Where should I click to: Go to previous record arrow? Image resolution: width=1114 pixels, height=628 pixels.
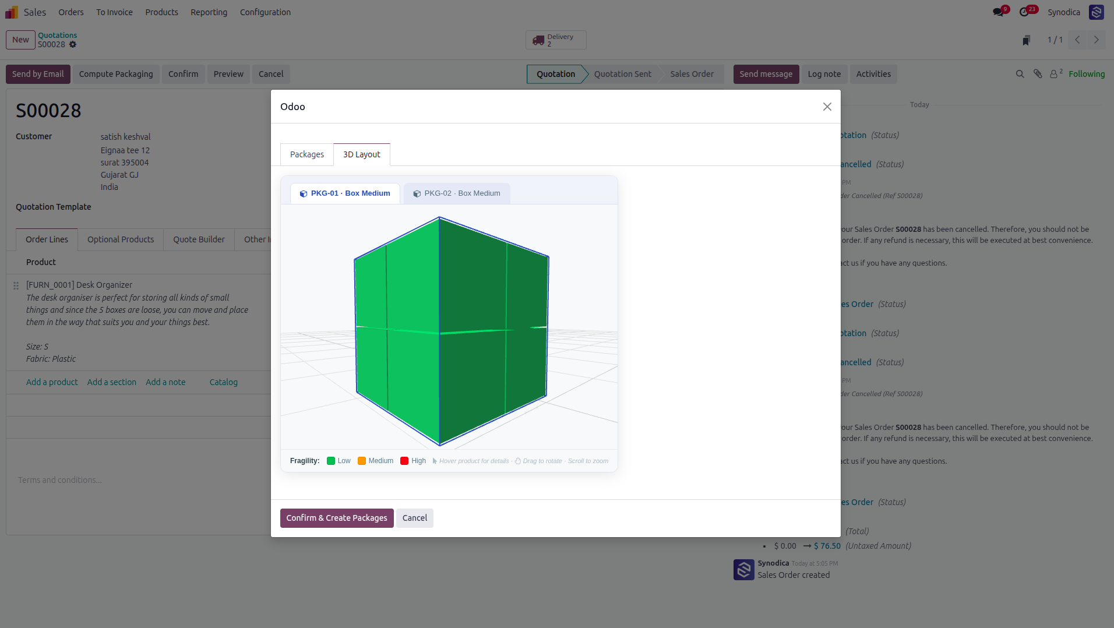1077,40
